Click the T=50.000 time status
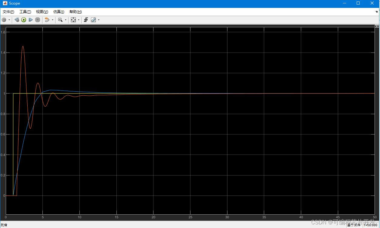This screenshot has width=380, height=228. click(371, 225)
